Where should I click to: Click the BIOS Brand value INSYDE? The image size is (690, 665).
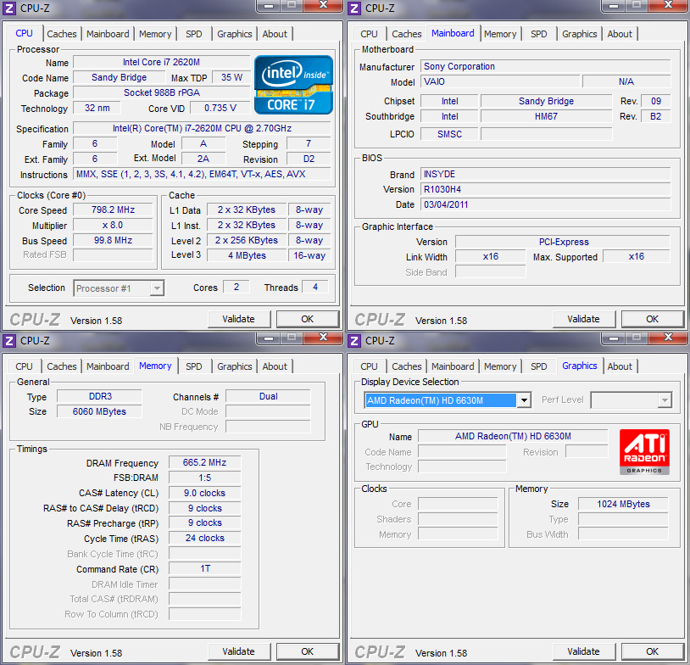click(x=546, y=174)
